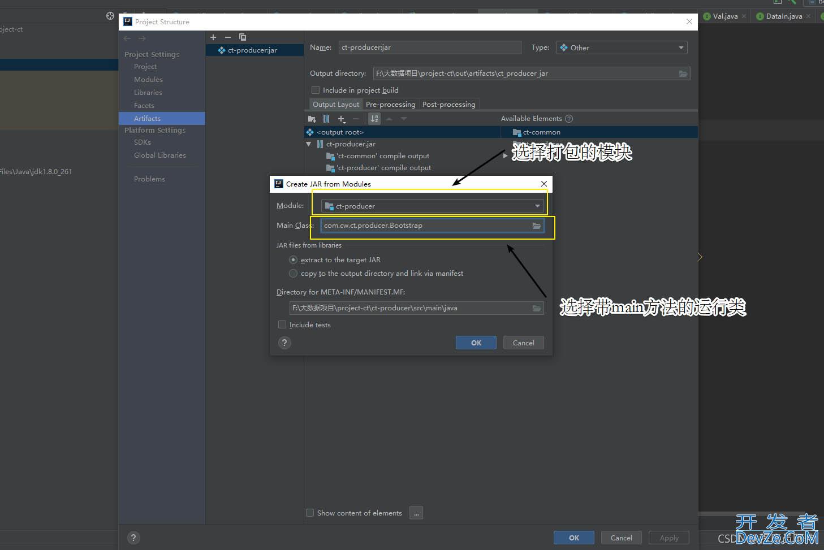Open Global Libraries in Platform Settings
This screenshot has height=550, width=824.
point(160,155)
